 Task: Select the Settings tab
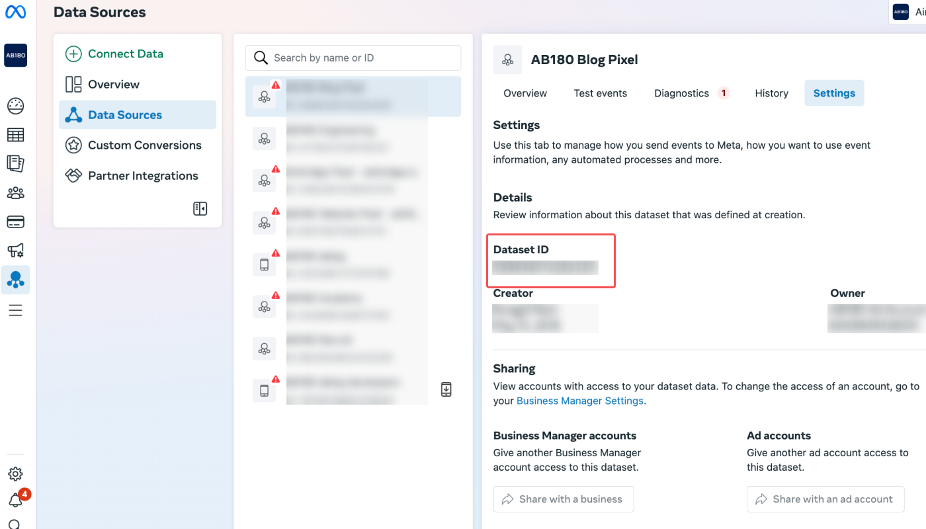click(834, 93)
